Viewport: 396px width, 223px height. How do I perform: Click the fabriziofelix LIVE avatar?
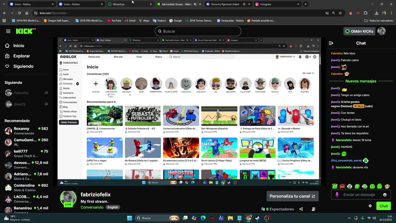[68, 199]
